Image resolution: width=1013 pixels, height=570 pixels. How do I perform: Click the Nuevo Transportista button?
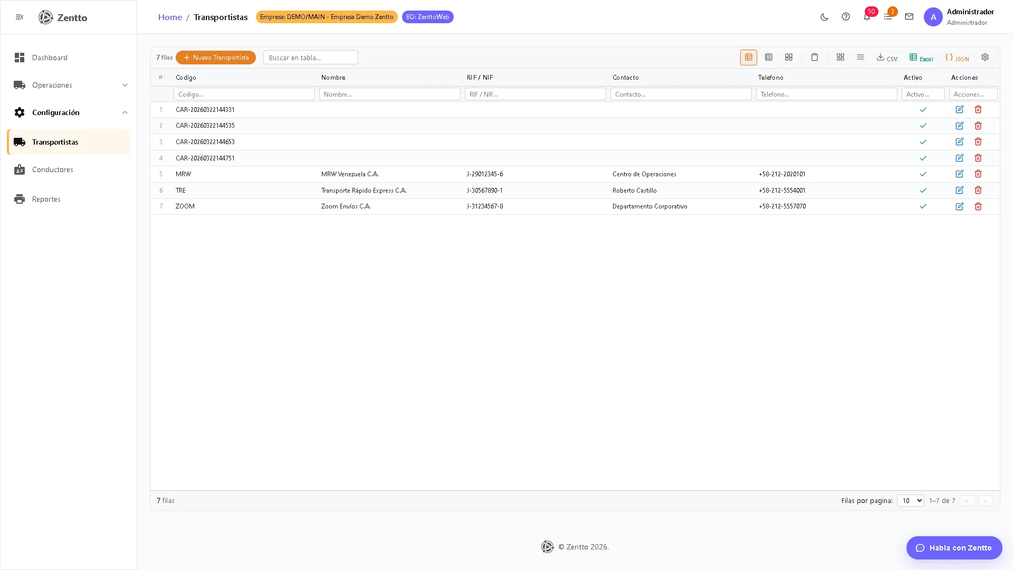click(216, 58)
